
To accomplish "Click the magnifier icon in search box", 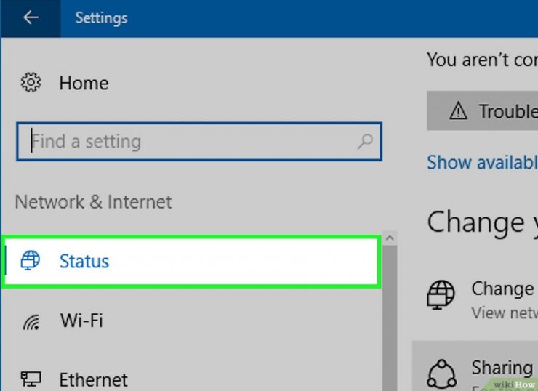I will 366,141.
